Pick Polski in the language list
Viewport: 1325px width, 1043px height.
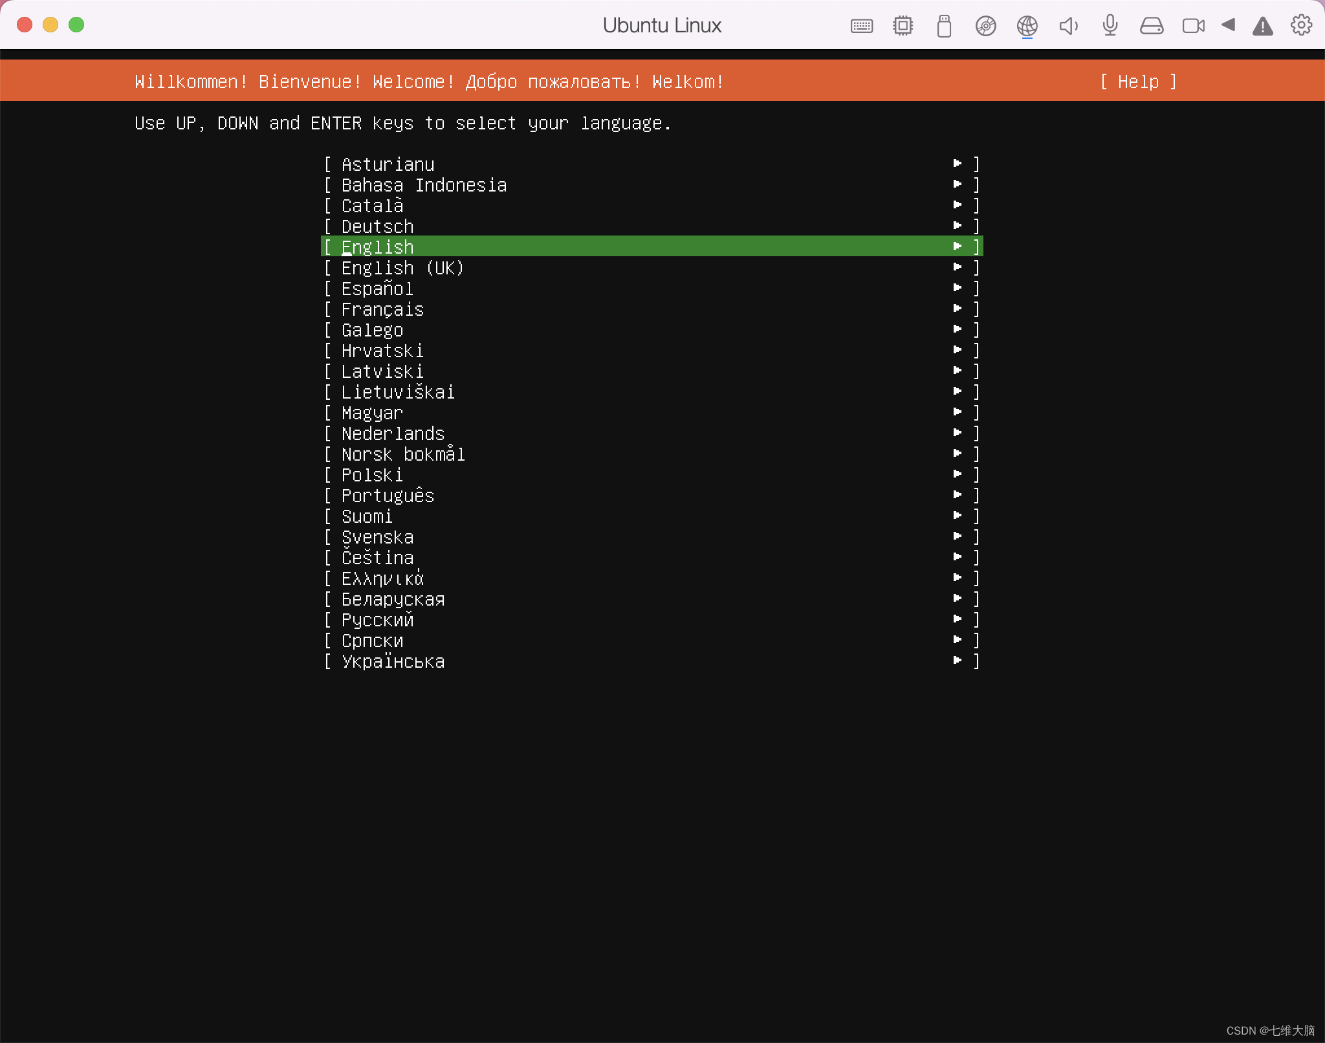coord(652,474)
